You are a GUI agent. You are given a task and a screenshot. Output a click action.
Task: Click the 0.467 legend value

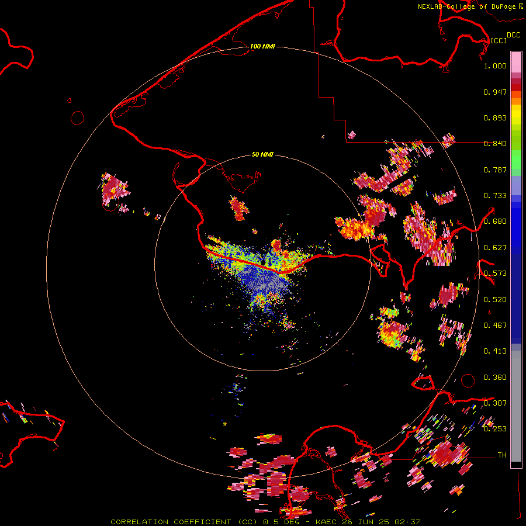[x=495, y=326]
